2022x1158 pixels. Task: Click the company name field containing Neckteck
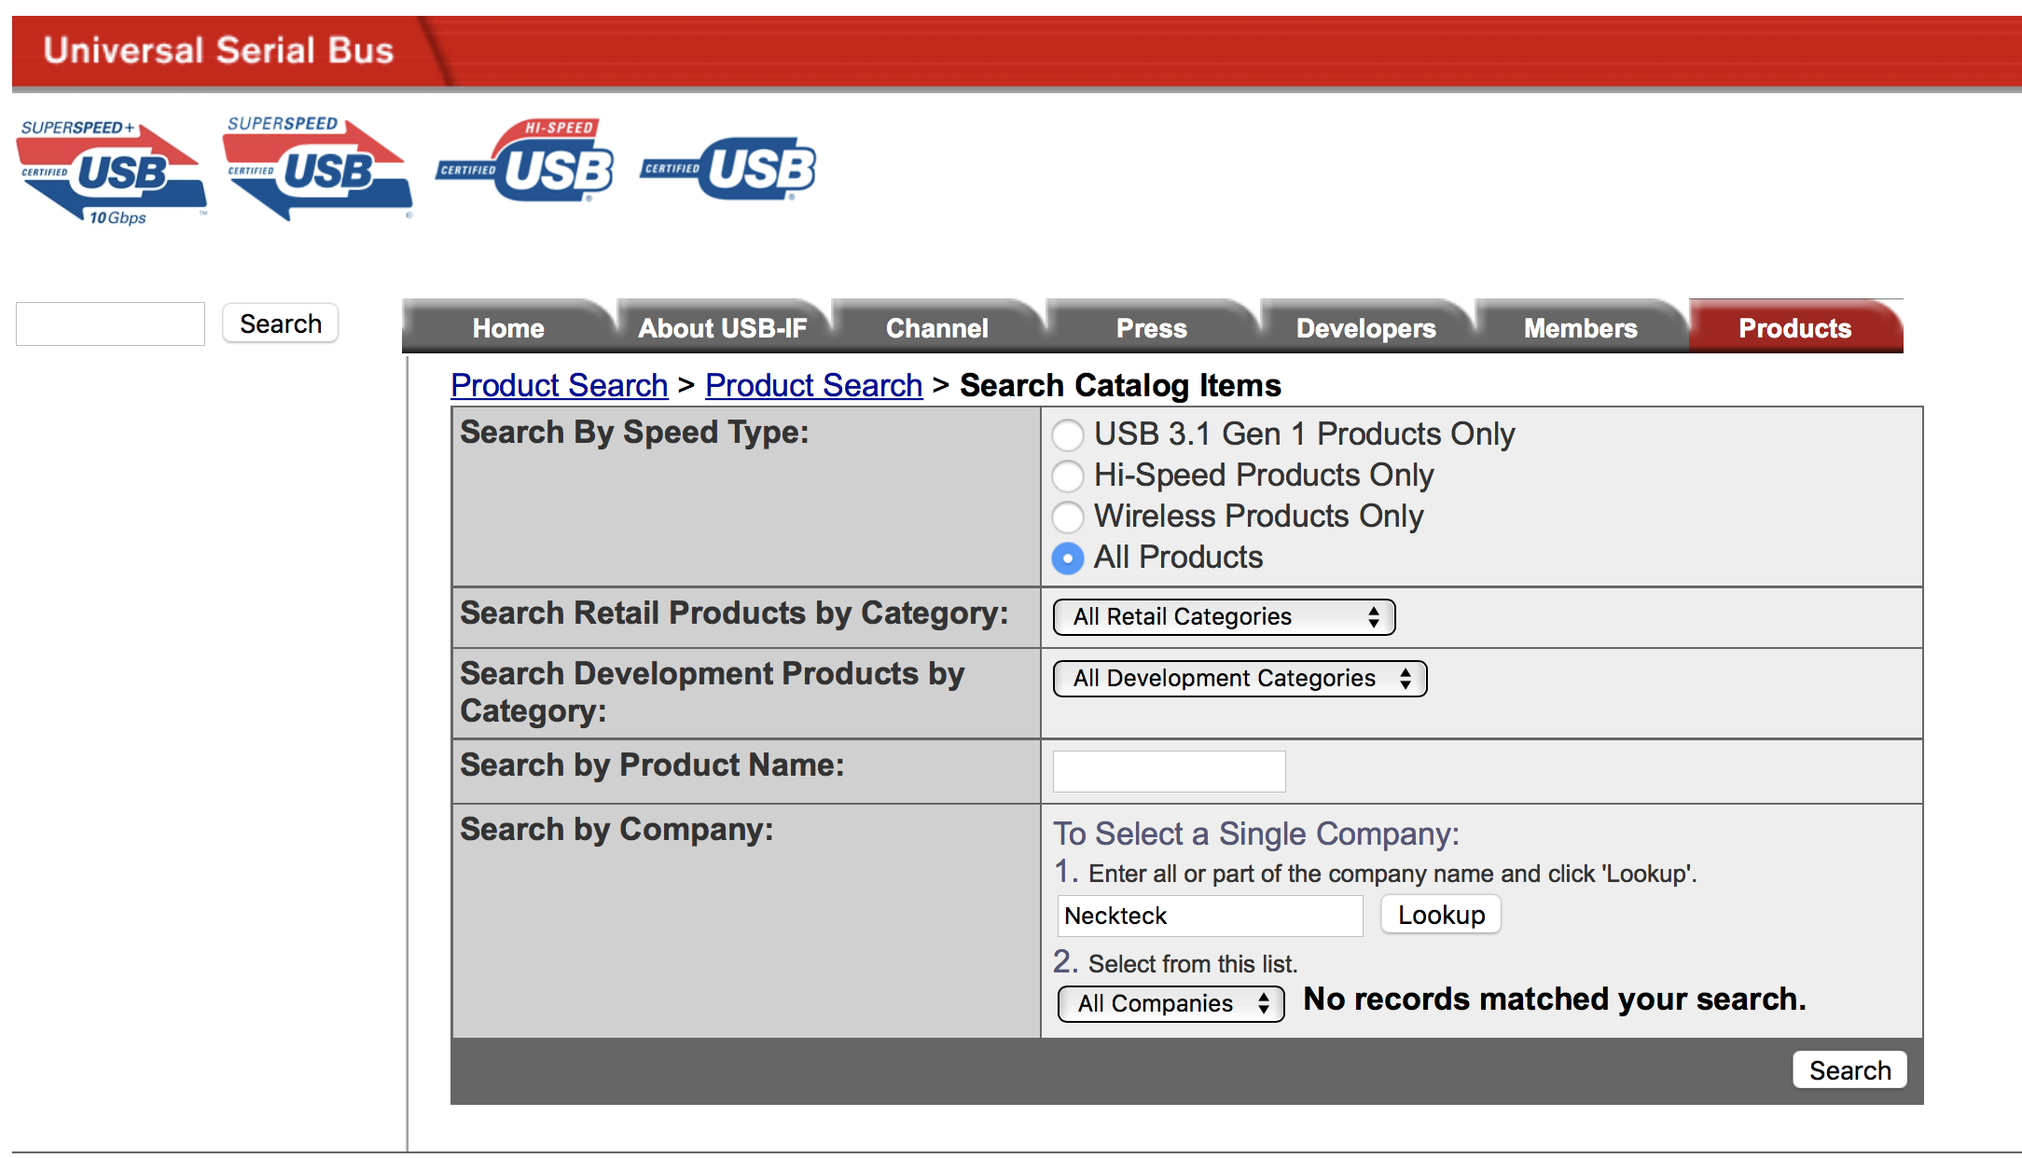point(1210,916)
